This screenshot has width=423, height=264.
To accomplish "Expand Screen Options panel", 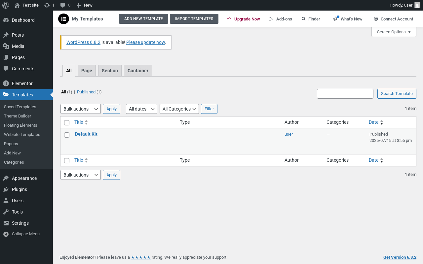I will pyautogui.click(x=394, y=32).
